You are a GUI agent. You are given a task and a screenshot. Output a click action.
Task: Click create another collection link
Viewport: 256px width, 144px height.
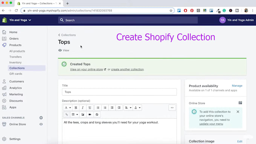tap(127, 69)
